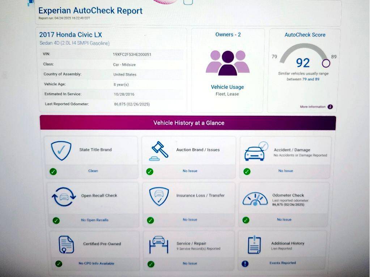Click green checkmark beside No Open Recalls
The width and height of the screenshot is (370, 277).
(56, 220)
